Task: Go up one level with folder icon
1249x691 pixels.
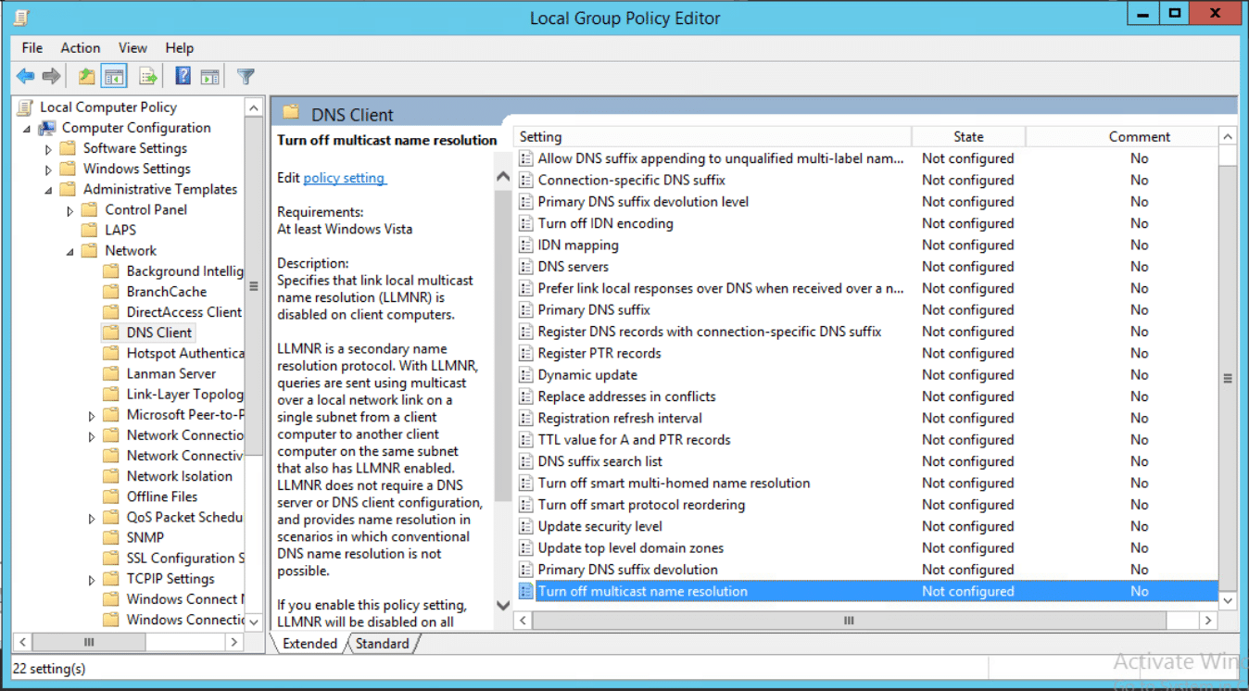Action: pyautogui.click(x=86, y=76)
